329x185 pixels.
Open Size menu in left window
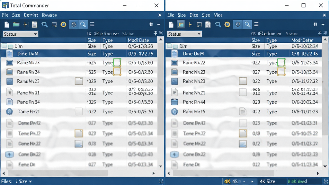click(16, 15)
